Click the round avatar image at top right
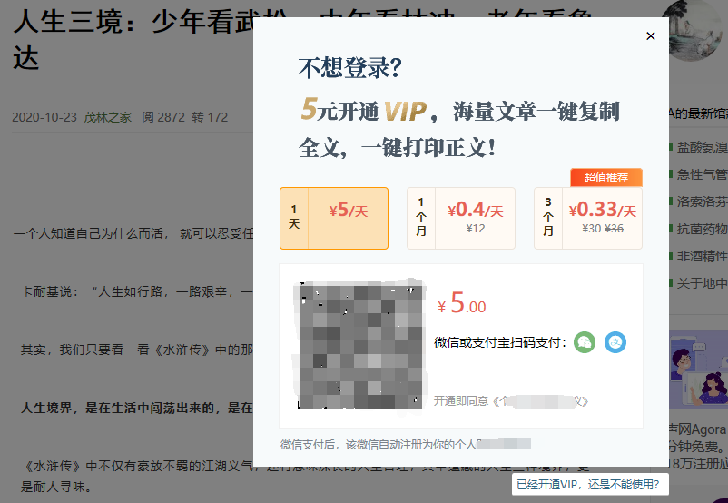The height and width of the screenshot is (503, 728). [695, 31]
